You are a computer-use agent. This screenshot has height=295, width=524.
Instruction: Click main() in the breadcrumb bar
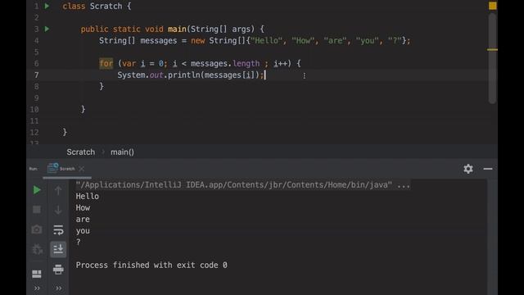[x=122, y=152]
